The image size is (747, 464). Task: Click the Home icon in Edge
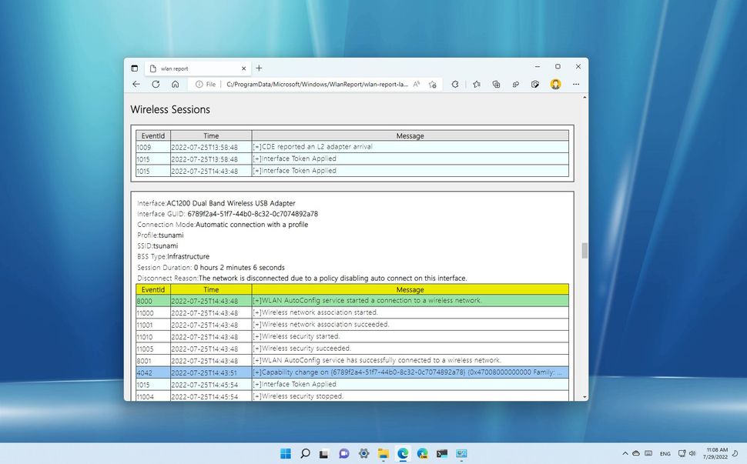pyautogui.click(x=176, y=85)
